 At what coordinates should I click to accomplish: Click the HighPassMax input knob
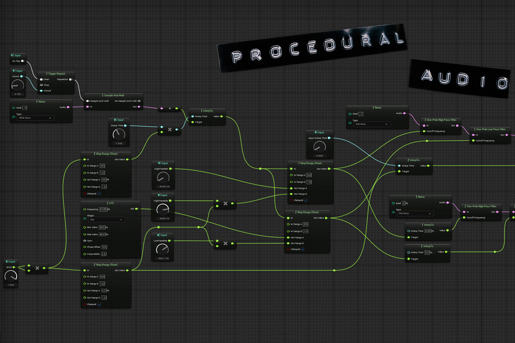162,209
